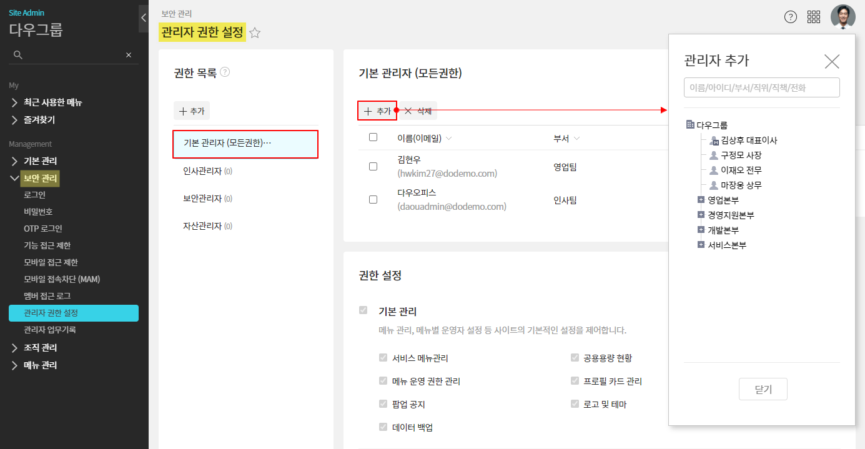Screen dimensions: 865x449
Task: Toggle the select-all checkbox in table header
Action: click(x=373, y=137)
